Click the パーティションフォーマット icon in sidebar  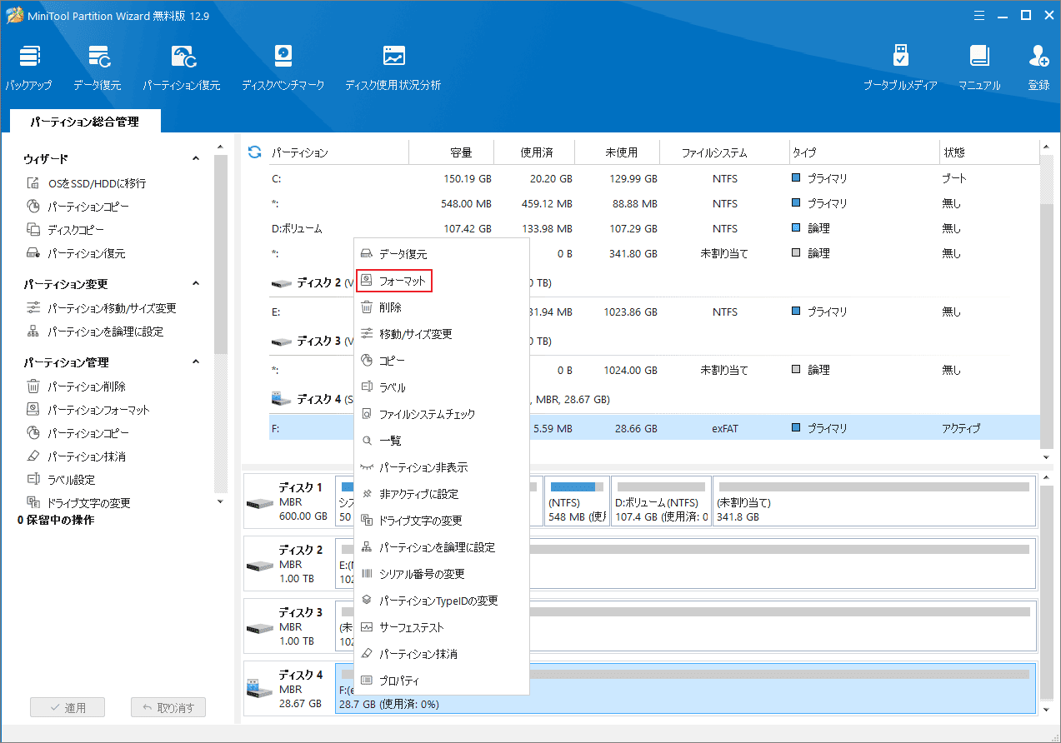[33, 410]
